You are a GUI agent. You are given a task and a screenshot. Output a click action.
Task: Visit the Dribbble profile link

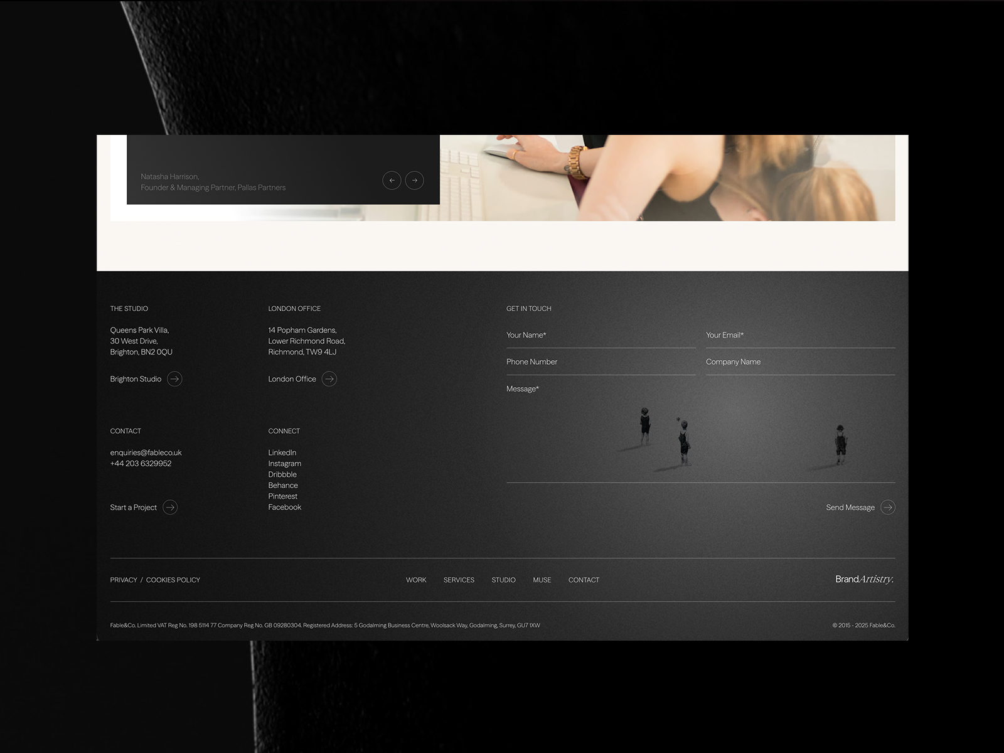(282, 474)
